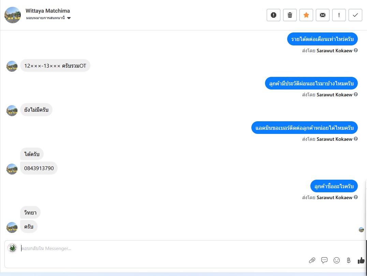Attach a file with the paperclip icon
Screen dimensions: 367x276
coord(312,260)
